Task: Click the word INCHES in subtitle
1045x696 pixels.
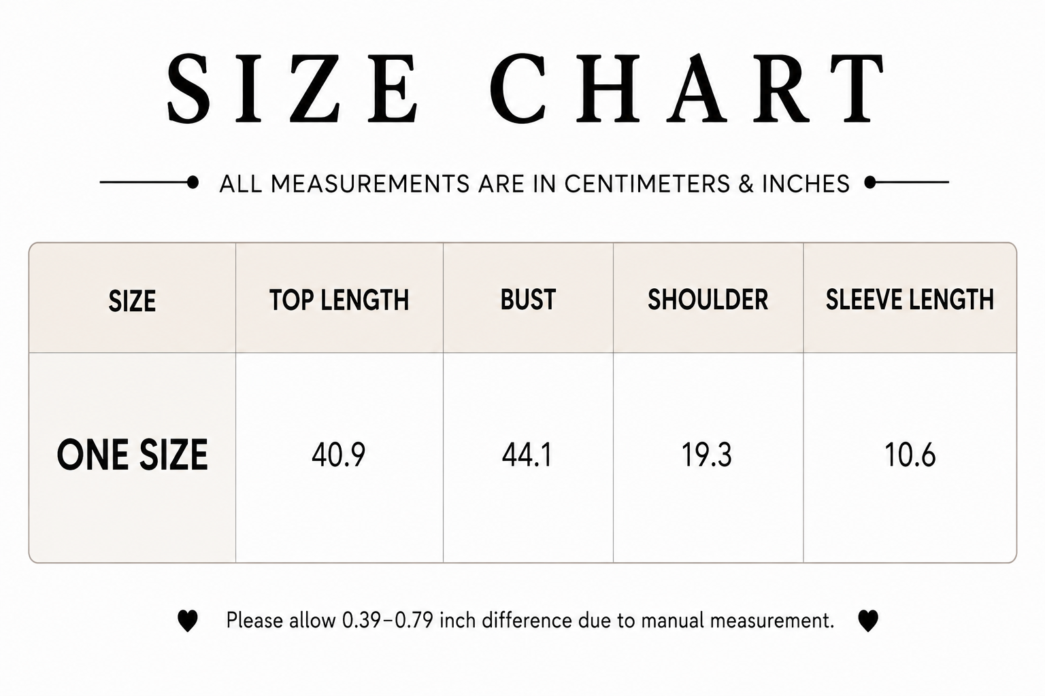Action: pos(806,184)
